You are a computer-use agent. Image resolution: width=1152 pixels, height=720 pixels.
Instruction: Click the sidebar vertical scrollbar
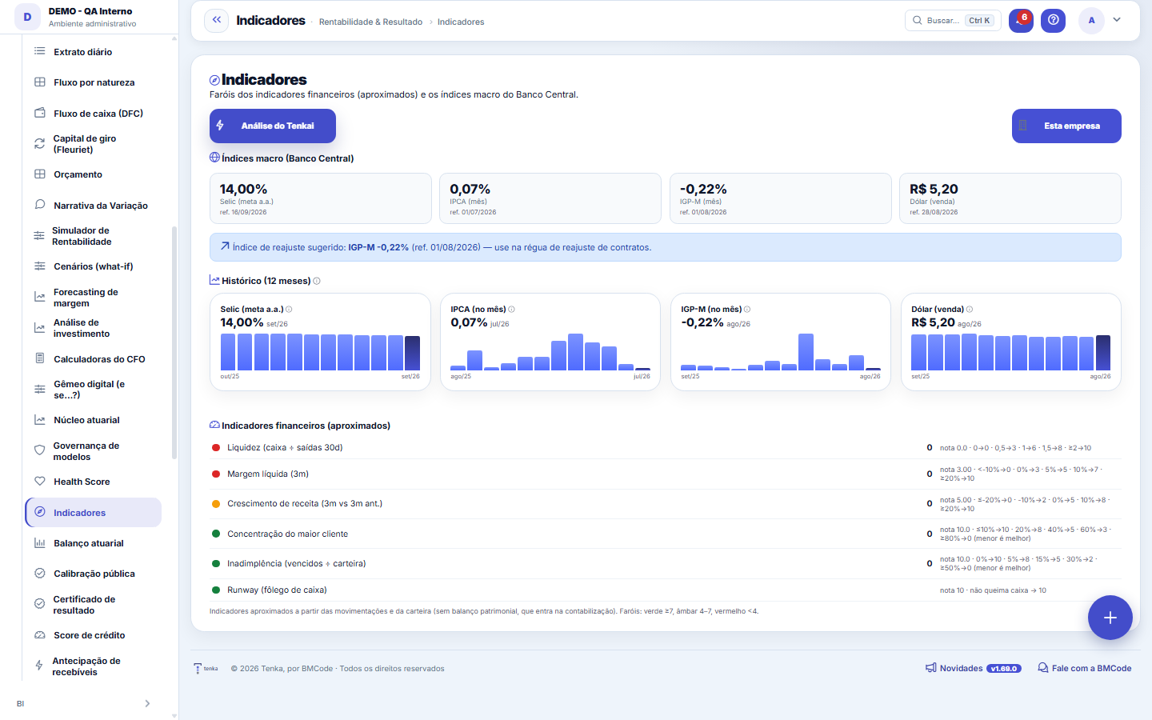point(174,342)
